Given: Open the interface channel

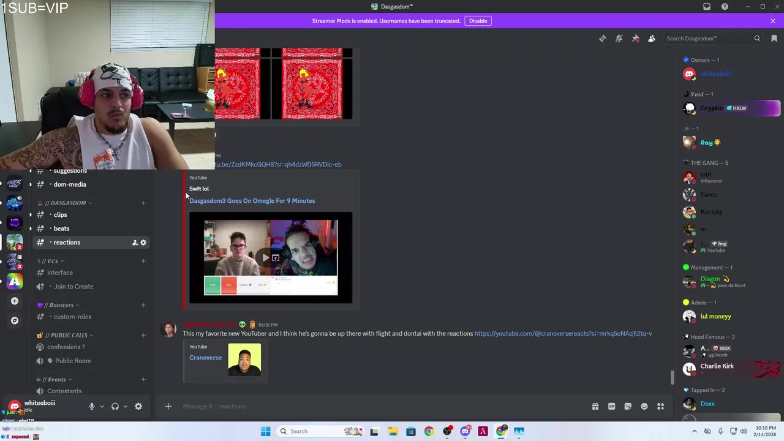Looking at the screenshot, I should 91,273.
